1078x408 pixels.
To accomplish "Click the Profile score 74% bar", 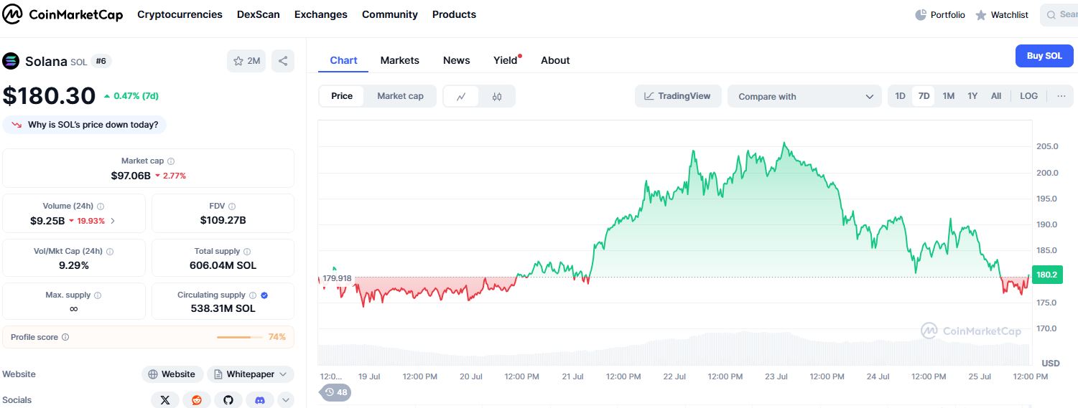I will coord(240,337).
